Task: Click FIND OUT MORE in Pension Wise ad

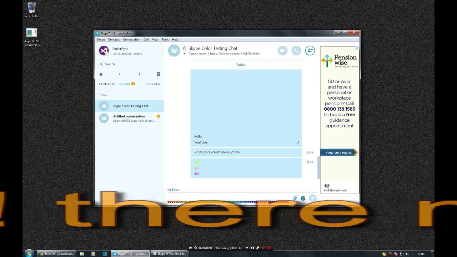Action: pyautogui.click(x=339, y=153)
